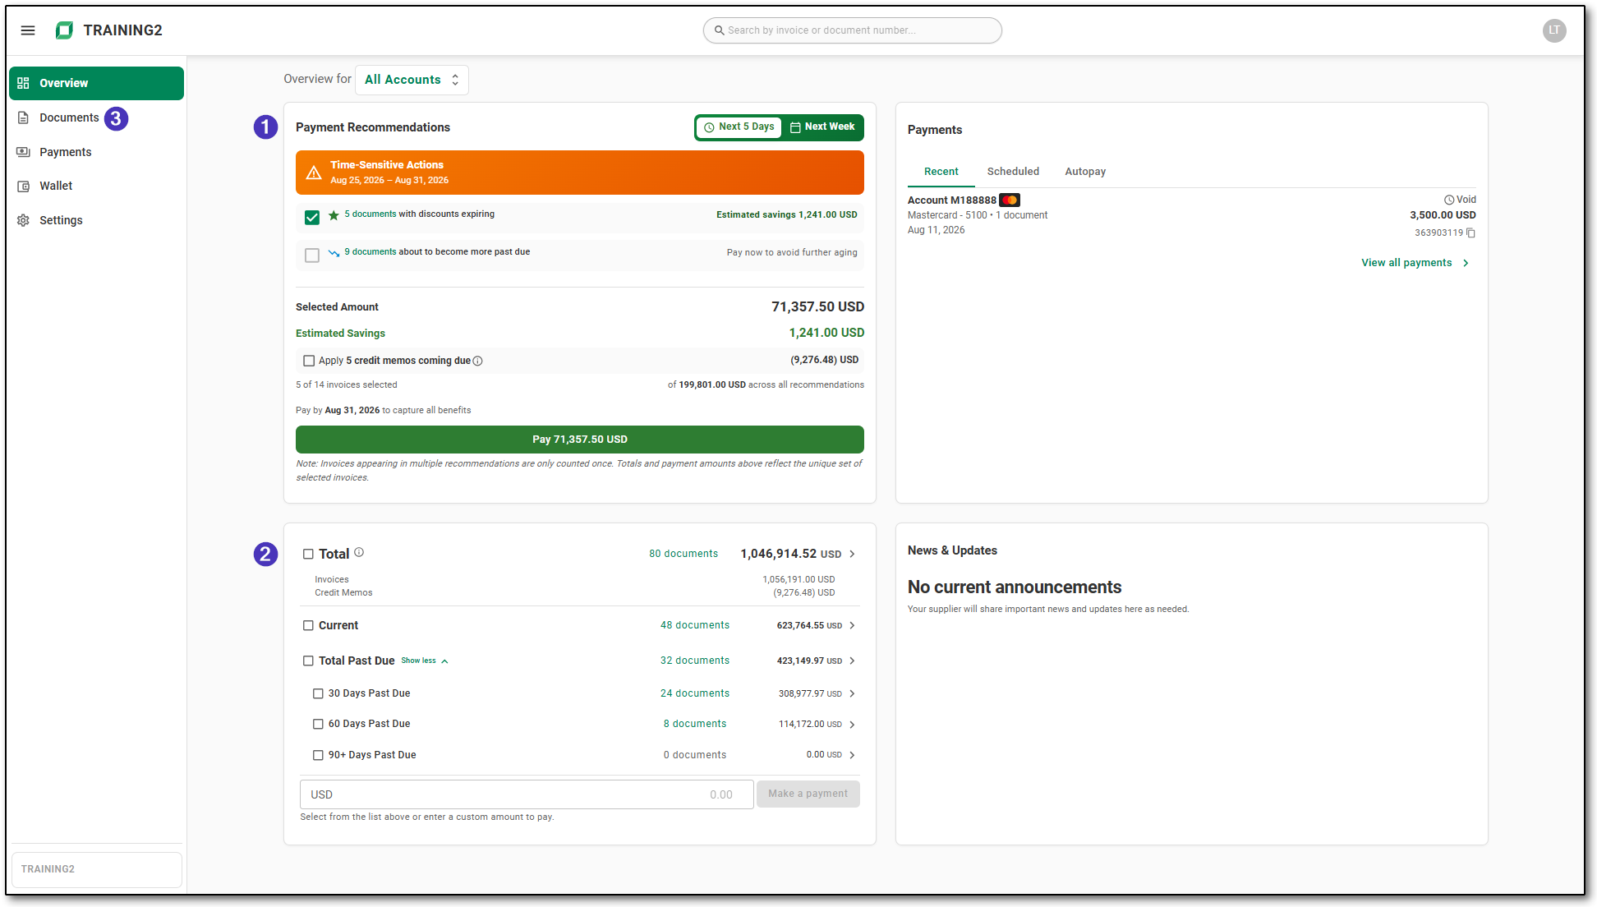Go to Payments in the sidebar
Screen dimensions: 1597x907
point(96,152)
